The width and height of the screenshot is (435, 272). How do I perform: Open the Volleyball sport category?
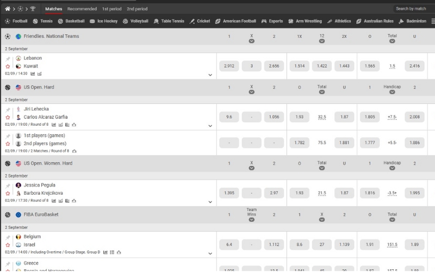(135, 21)
